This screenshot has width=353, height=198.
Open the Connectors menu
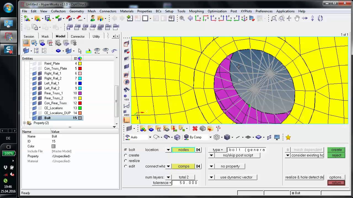108,11
